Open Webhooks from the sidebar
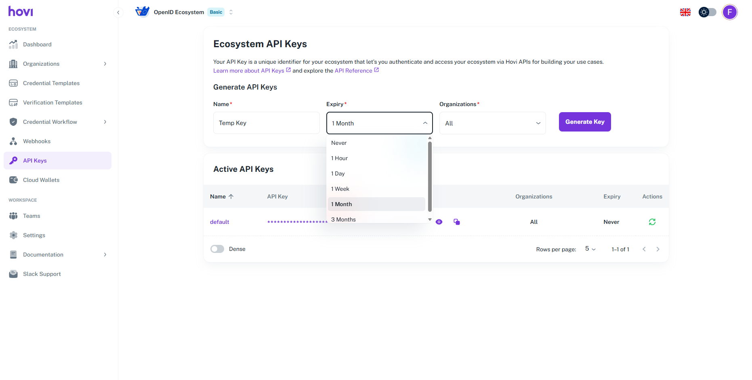Screen dimensions: 752x380 click(x=37, y=141)
